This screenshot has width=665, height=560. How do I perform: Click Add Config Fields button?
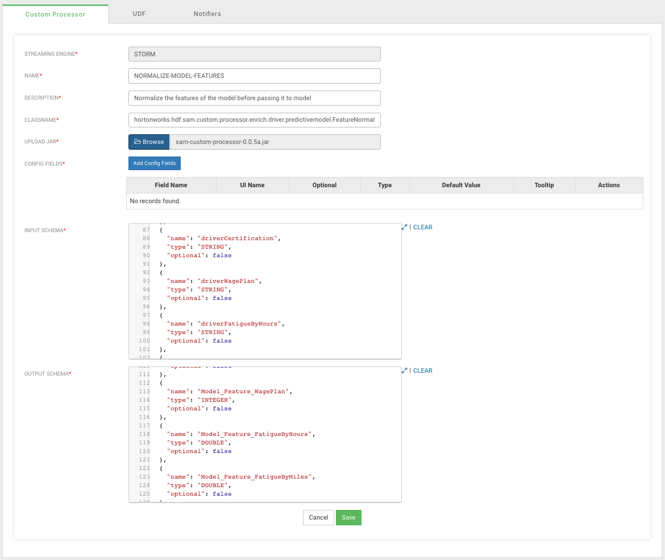click(x=155, y=163)
